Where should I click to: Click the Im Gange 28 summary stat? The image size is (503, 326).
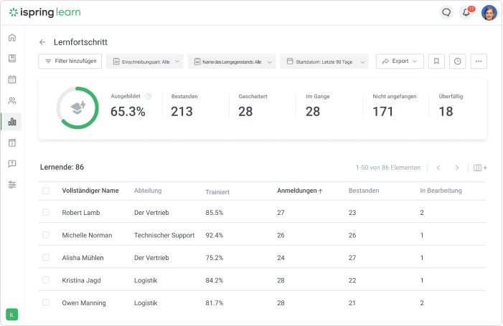[318, 105]
